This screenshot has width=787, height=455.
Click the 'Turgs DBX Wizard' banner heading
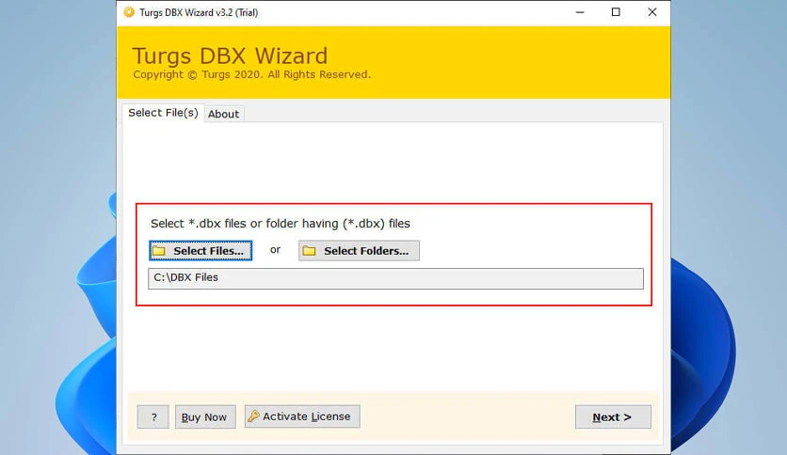(230, 55)
